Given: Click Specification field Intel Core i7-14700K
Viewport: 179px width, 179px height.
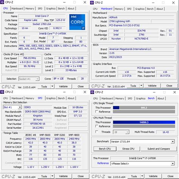Looking at the screenshot, I should tap(52, 34).
